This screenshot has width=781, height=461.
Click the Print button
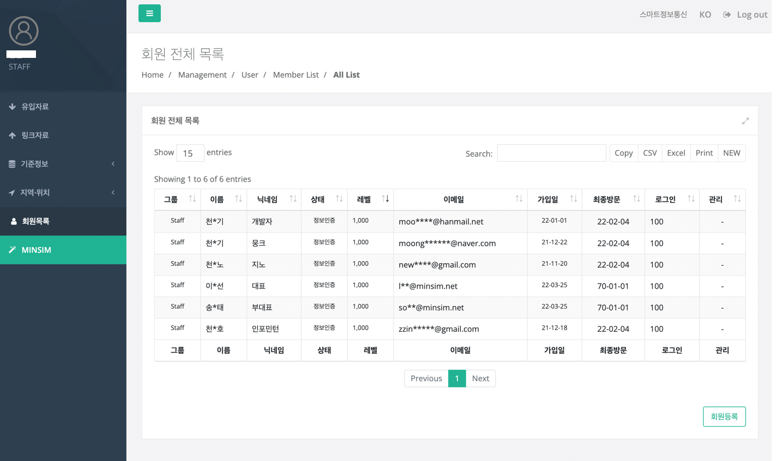point(704,153)
